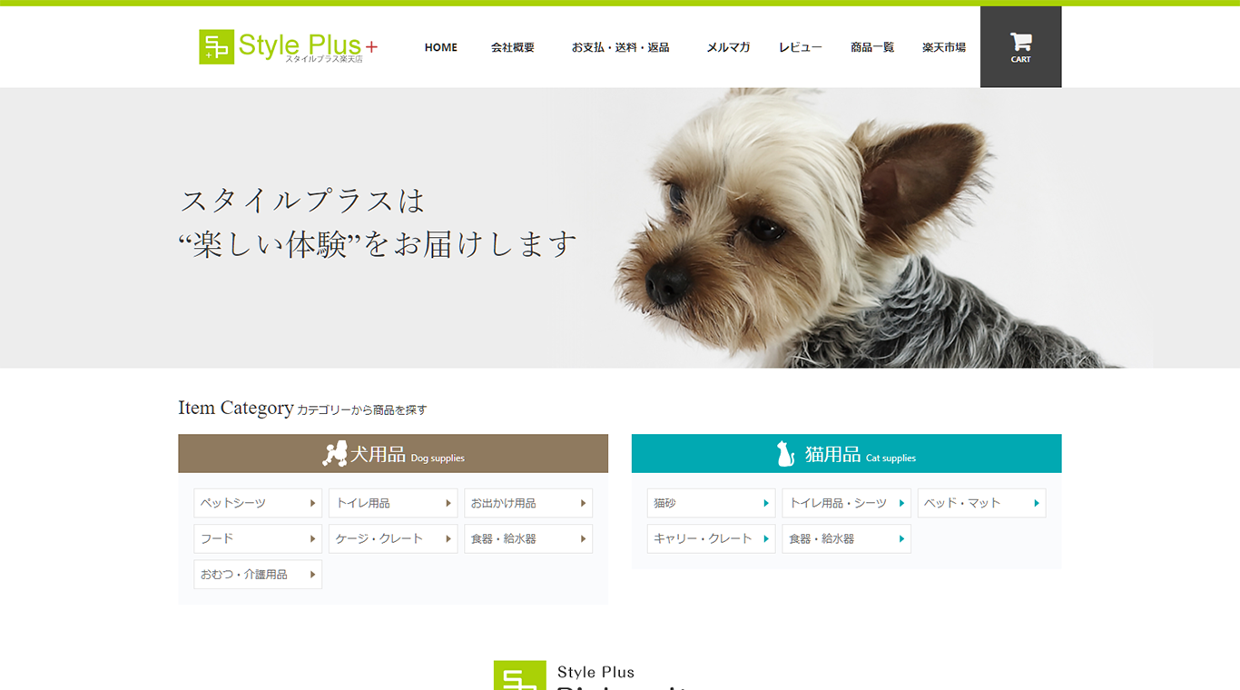Select the おむつ・介護用品 category button
The image size is (1240, 690).
[258, 575]
